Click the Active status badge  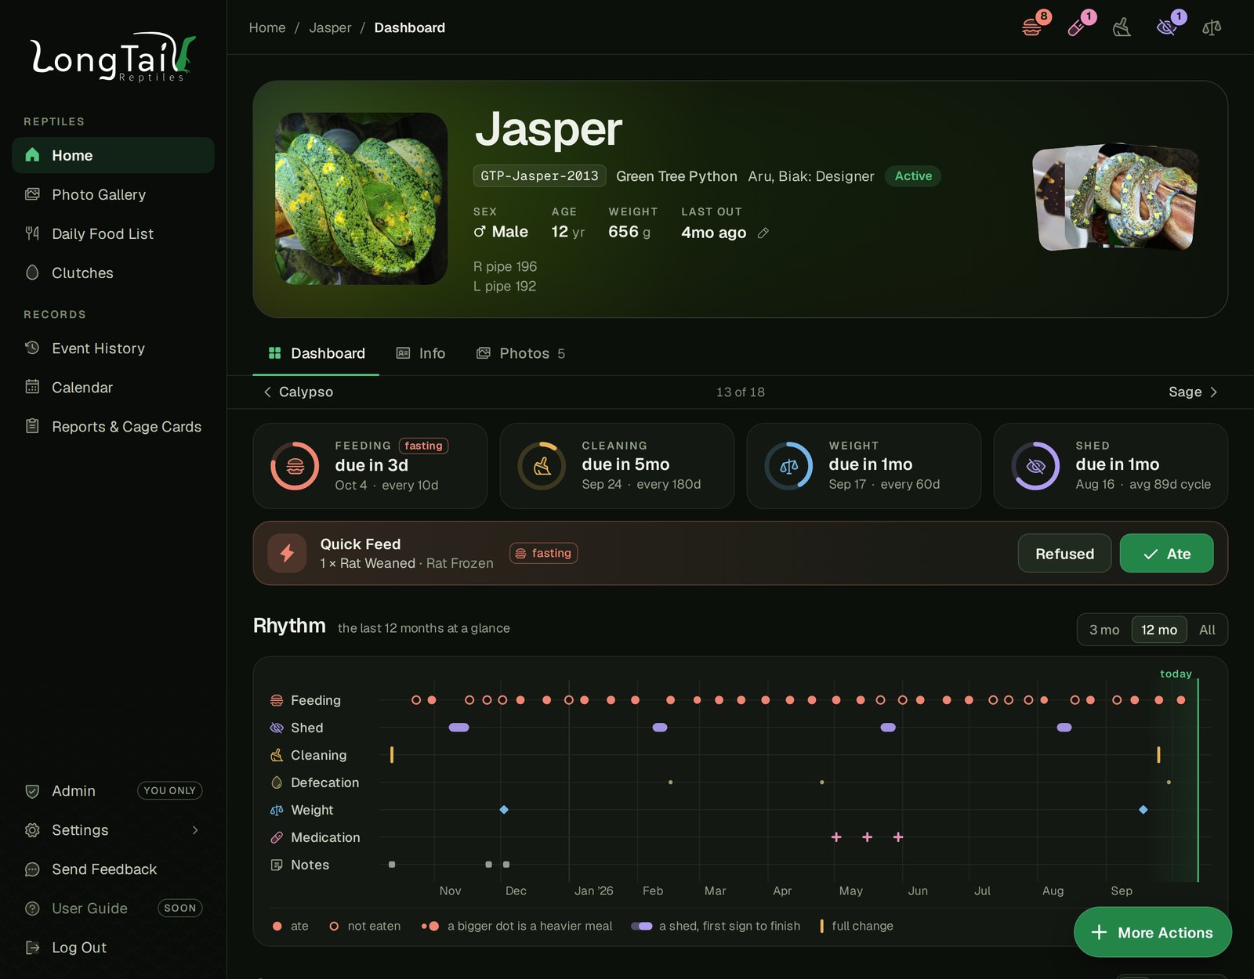[913, 176]
